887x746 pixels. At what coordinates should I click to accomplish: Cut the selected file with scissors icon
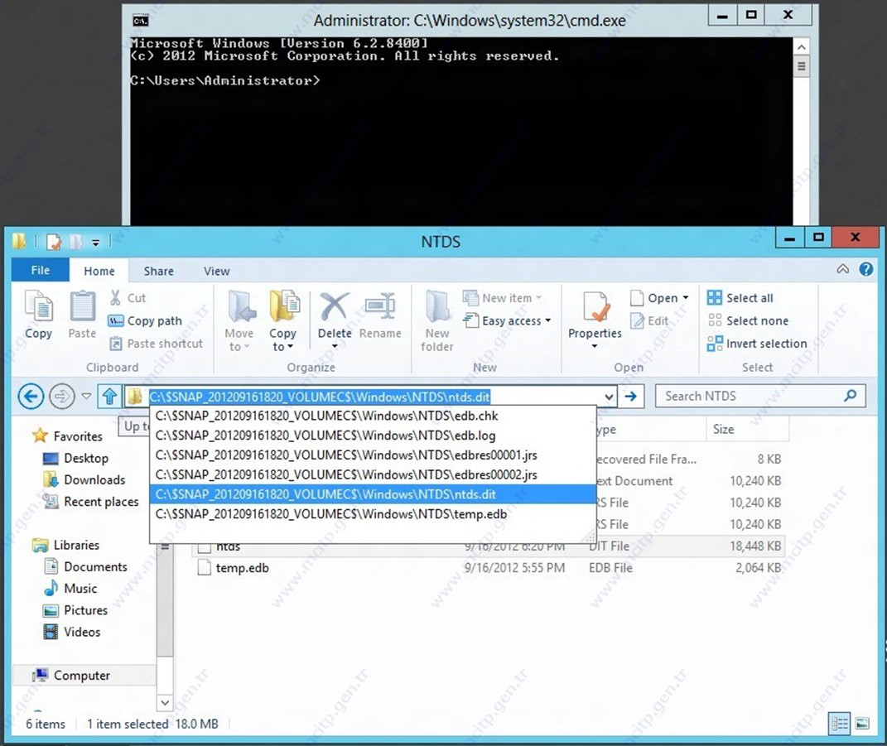pos(128,298)
